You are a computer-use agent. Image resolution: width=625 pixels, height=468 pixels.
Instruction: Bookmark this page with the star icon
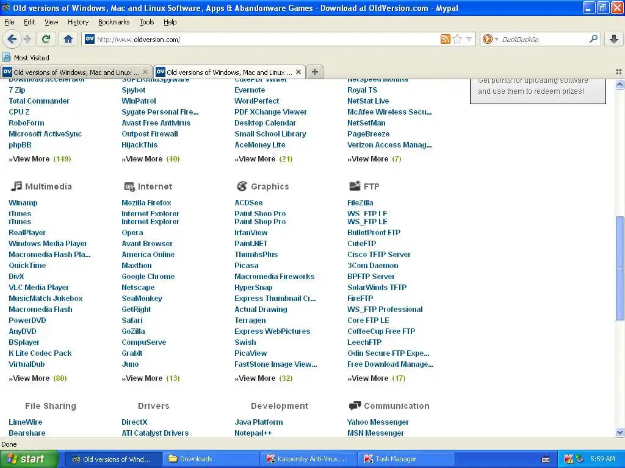pos(458,39)
